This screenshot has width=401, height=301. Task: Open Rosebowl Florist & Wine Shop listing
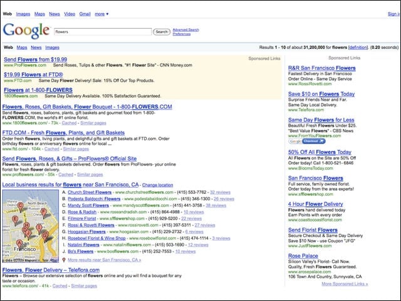[x=96, y=238]
